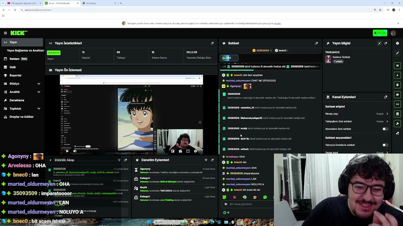Select the red emote in chat

[235, 197]
